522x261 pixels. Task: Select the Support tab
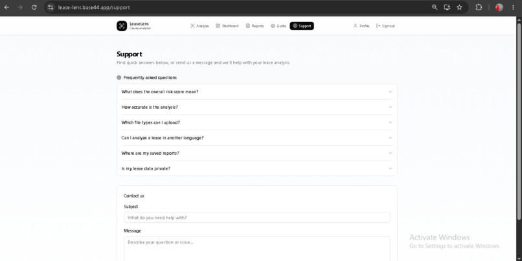click(x=302, y=26)
